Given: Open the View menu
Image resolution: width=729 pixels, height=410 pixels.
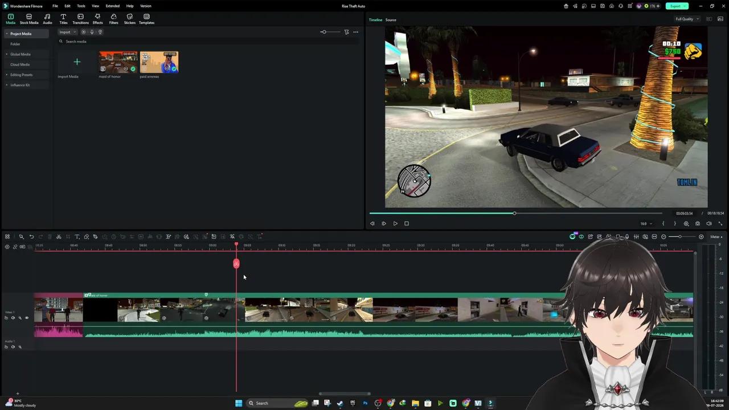Looking at the screenshot, I should tap(95, 6).
